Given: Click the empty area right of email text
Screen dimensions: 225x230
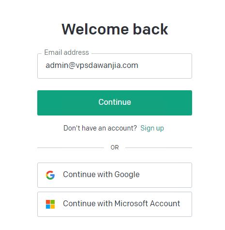Looking at the screenshot, I should (x=165, y=66).
